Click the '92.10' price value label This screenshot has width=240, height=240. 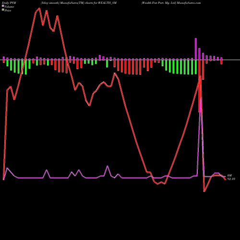(231, 179)
